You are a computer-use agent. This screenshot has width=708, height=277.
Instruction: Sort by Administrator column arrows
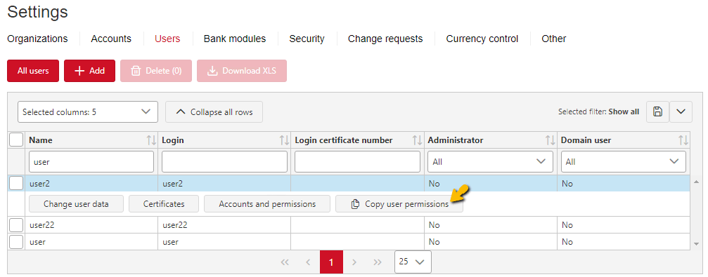coord(550,140)
